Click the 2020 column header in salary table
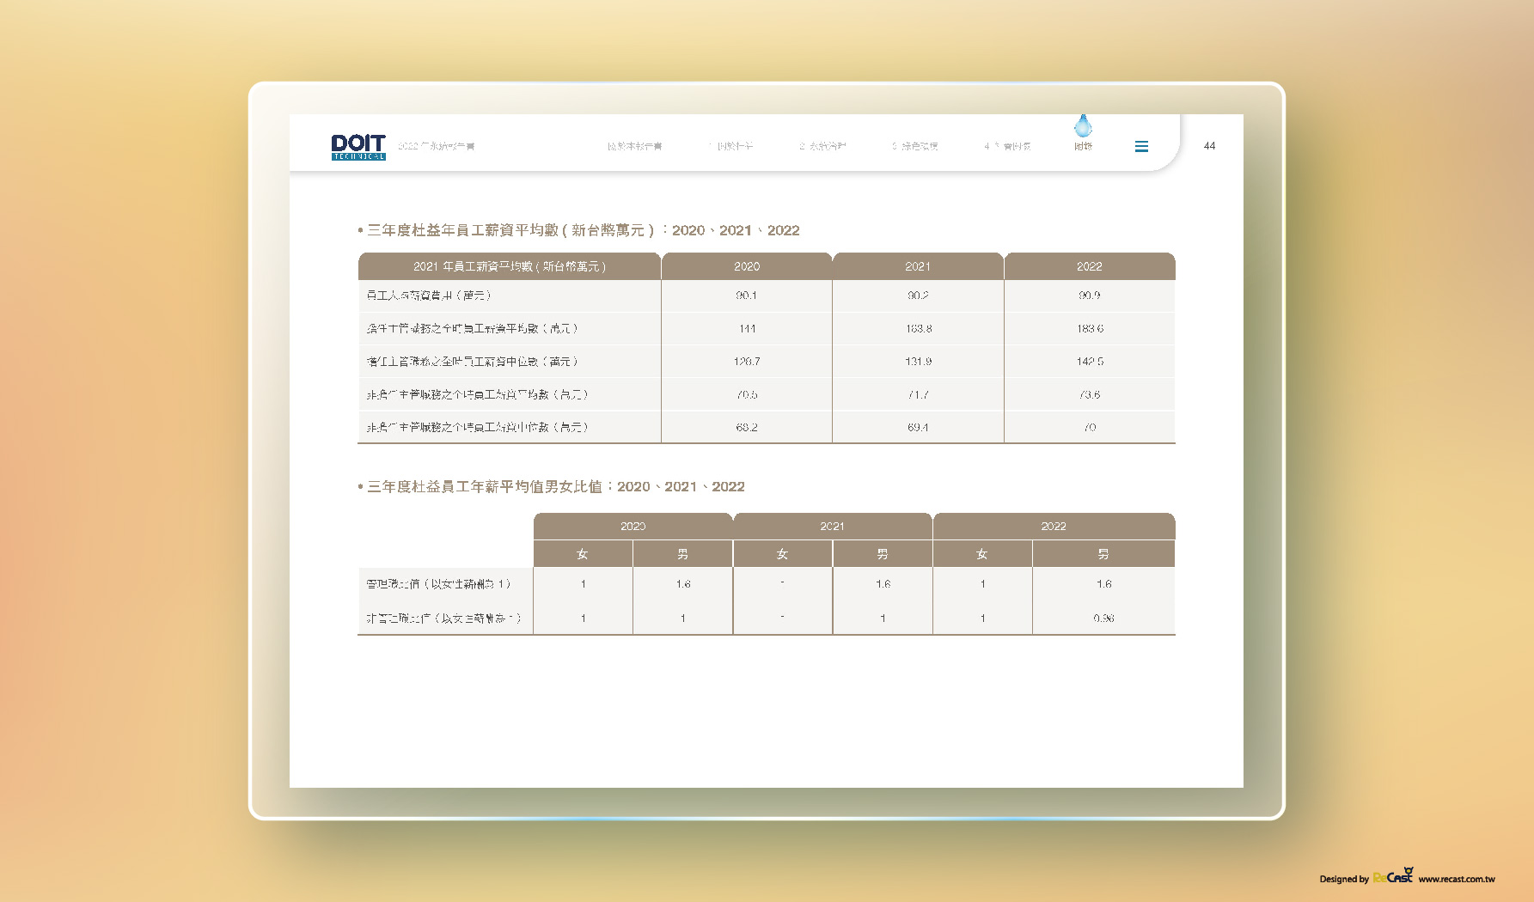This screenshot has width=1534, height=902. 747,266
